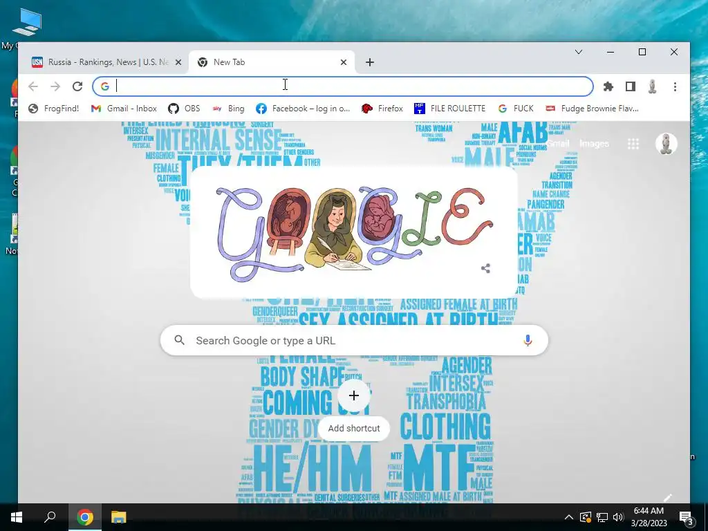Viewport: 708px width, 531px height.
Task: Click the Add shortcut plus tile
Action: coord(354,395)
